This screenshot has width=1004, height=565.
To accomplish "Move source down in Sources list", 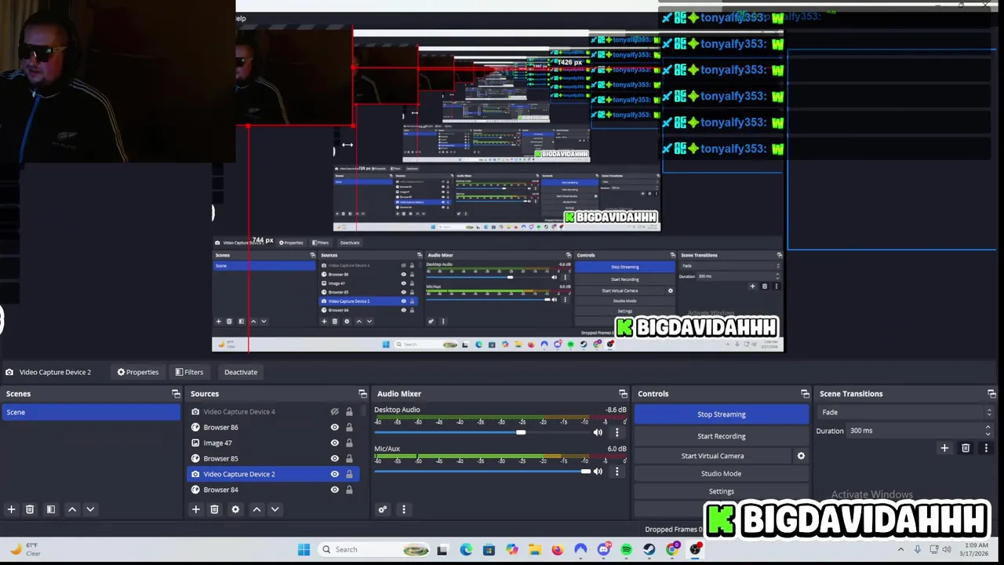I will [x=275, y=509].
